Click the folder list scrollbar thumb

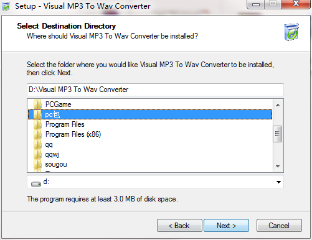(x=278, y=134)
